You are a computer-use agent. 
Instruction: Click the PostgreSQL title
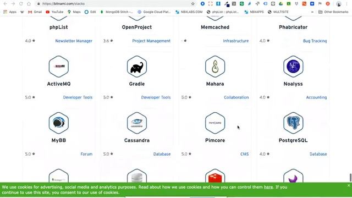pyautogui.click(x=293, y=140)
